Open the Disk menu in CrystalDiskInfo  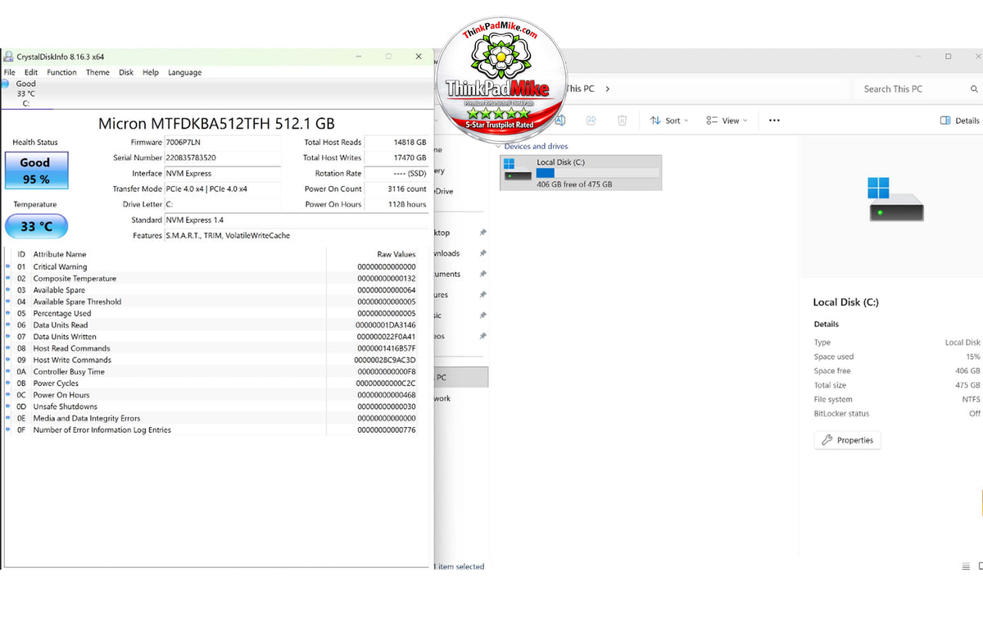pyautogui.click(x=126, y=72)
